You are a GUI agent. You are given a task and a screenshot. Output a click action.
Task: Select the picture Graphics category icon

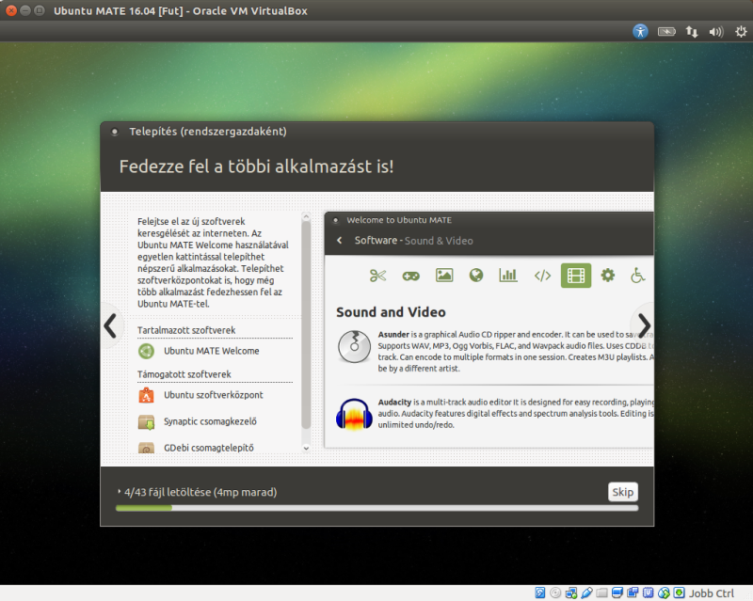pos(444,275)
